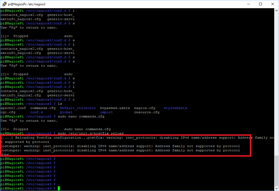Click the 'nagios.cfg' file name

tap(144, 108)
